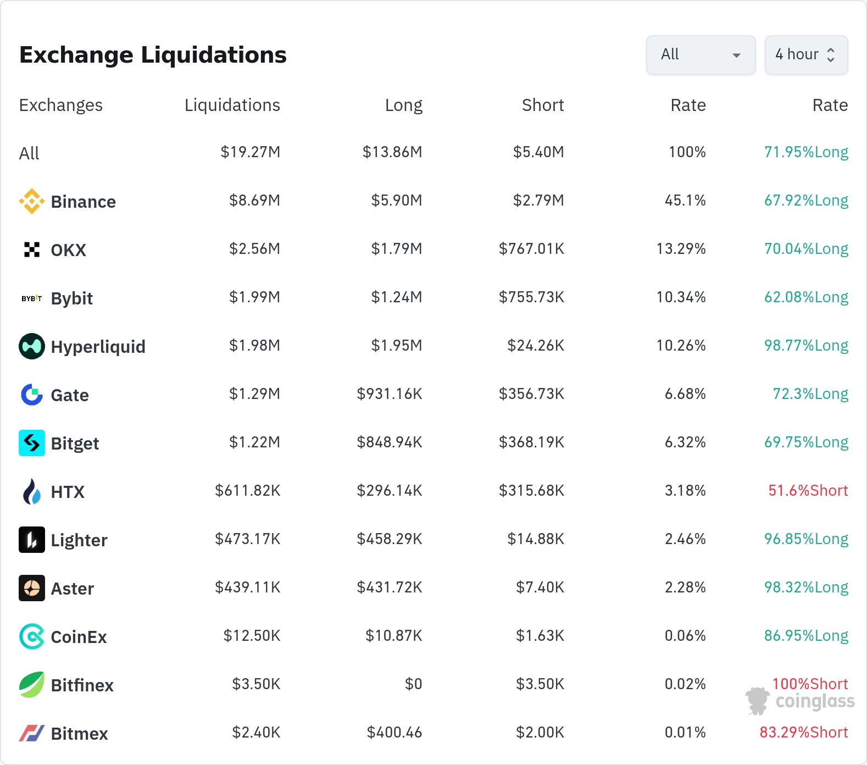Click the Bybit logo icon
Viewport: 867px width, 765px height.
(x=32, y=298)
